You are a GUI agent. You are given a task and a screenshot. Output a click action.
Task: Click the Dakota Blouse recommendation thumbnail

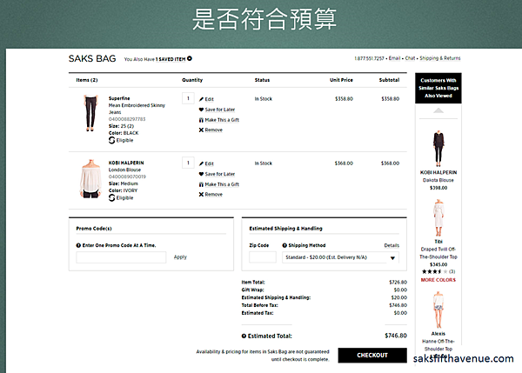[438, 149]
